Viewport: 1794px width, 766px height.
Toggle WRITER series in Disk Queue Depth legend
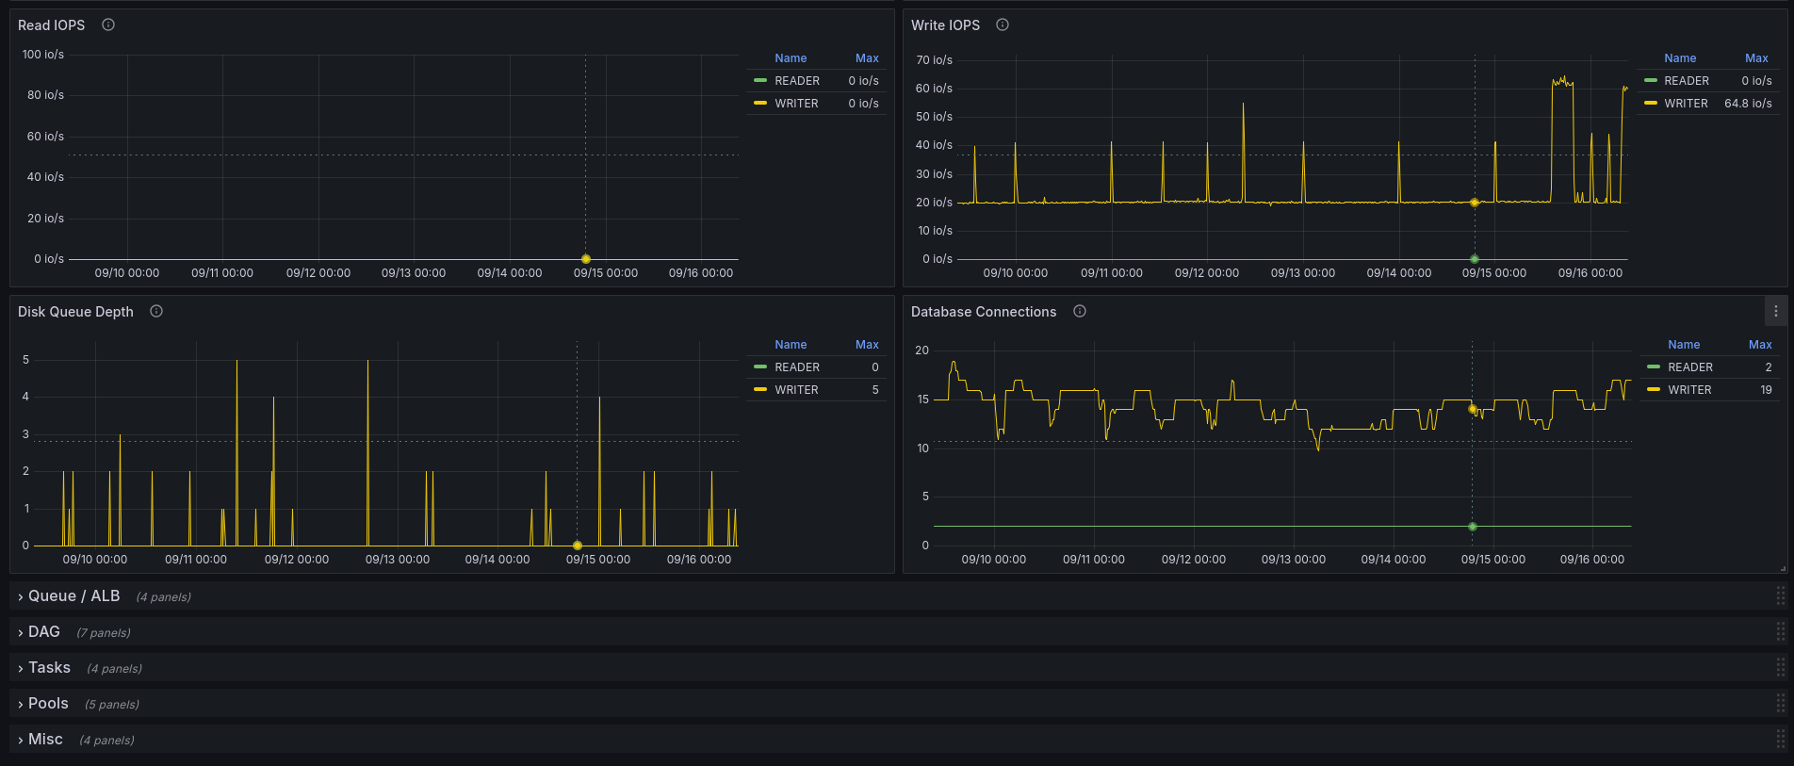click(796, 390)
